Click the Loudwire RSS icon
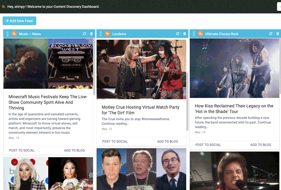Screen dimensions: 281x190 click(x=108, y=33)
